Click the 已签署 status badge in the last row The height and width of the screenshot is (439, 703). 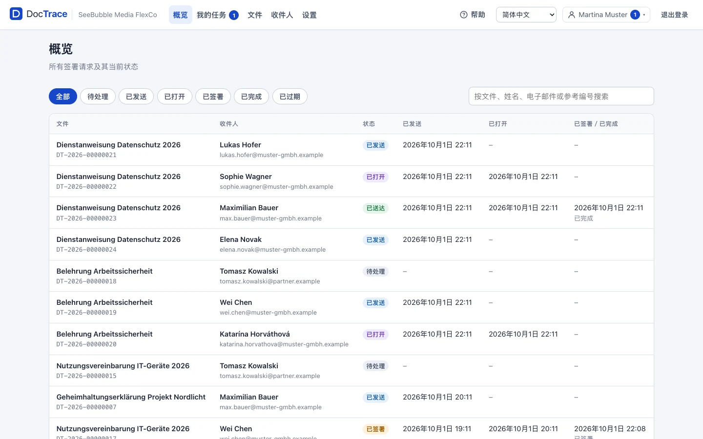375,429
